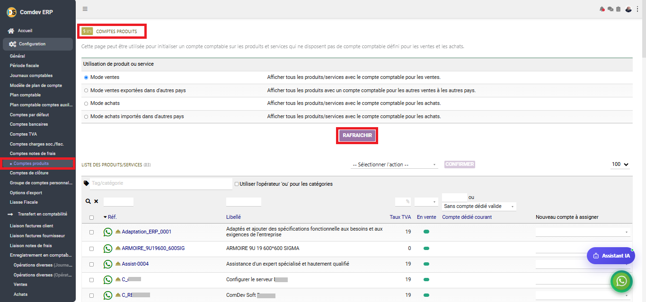Click the Tag/catégorie input field
Screen dimensions: 646x302
[x=161, y=183]
